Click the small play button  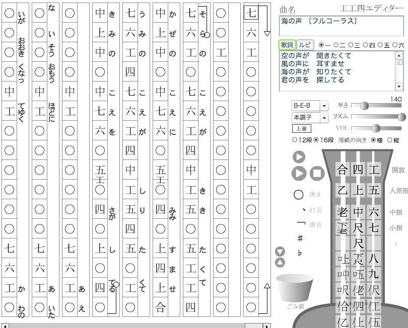pyautogui.click(x=299, y=157)
